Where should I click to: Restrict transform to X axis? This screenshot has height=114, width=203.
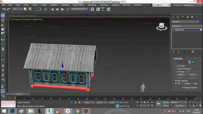tap(3, 66)
